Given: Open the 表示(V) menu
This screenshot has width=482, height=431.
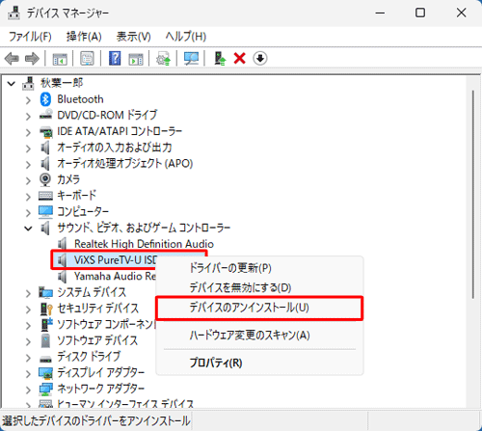Looking at the screenshot, I should click(133, 37).
